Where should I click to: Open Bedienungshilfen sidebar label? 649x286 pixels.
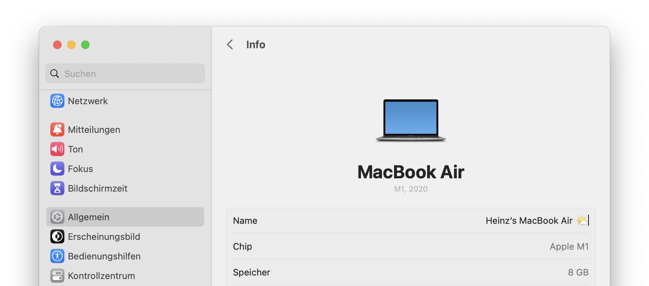104,256
